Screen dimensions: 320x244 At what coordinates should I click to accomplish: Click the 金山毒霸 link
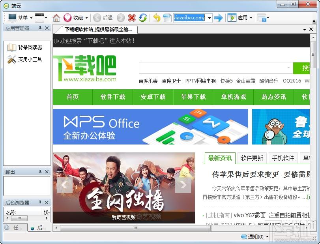245,81
